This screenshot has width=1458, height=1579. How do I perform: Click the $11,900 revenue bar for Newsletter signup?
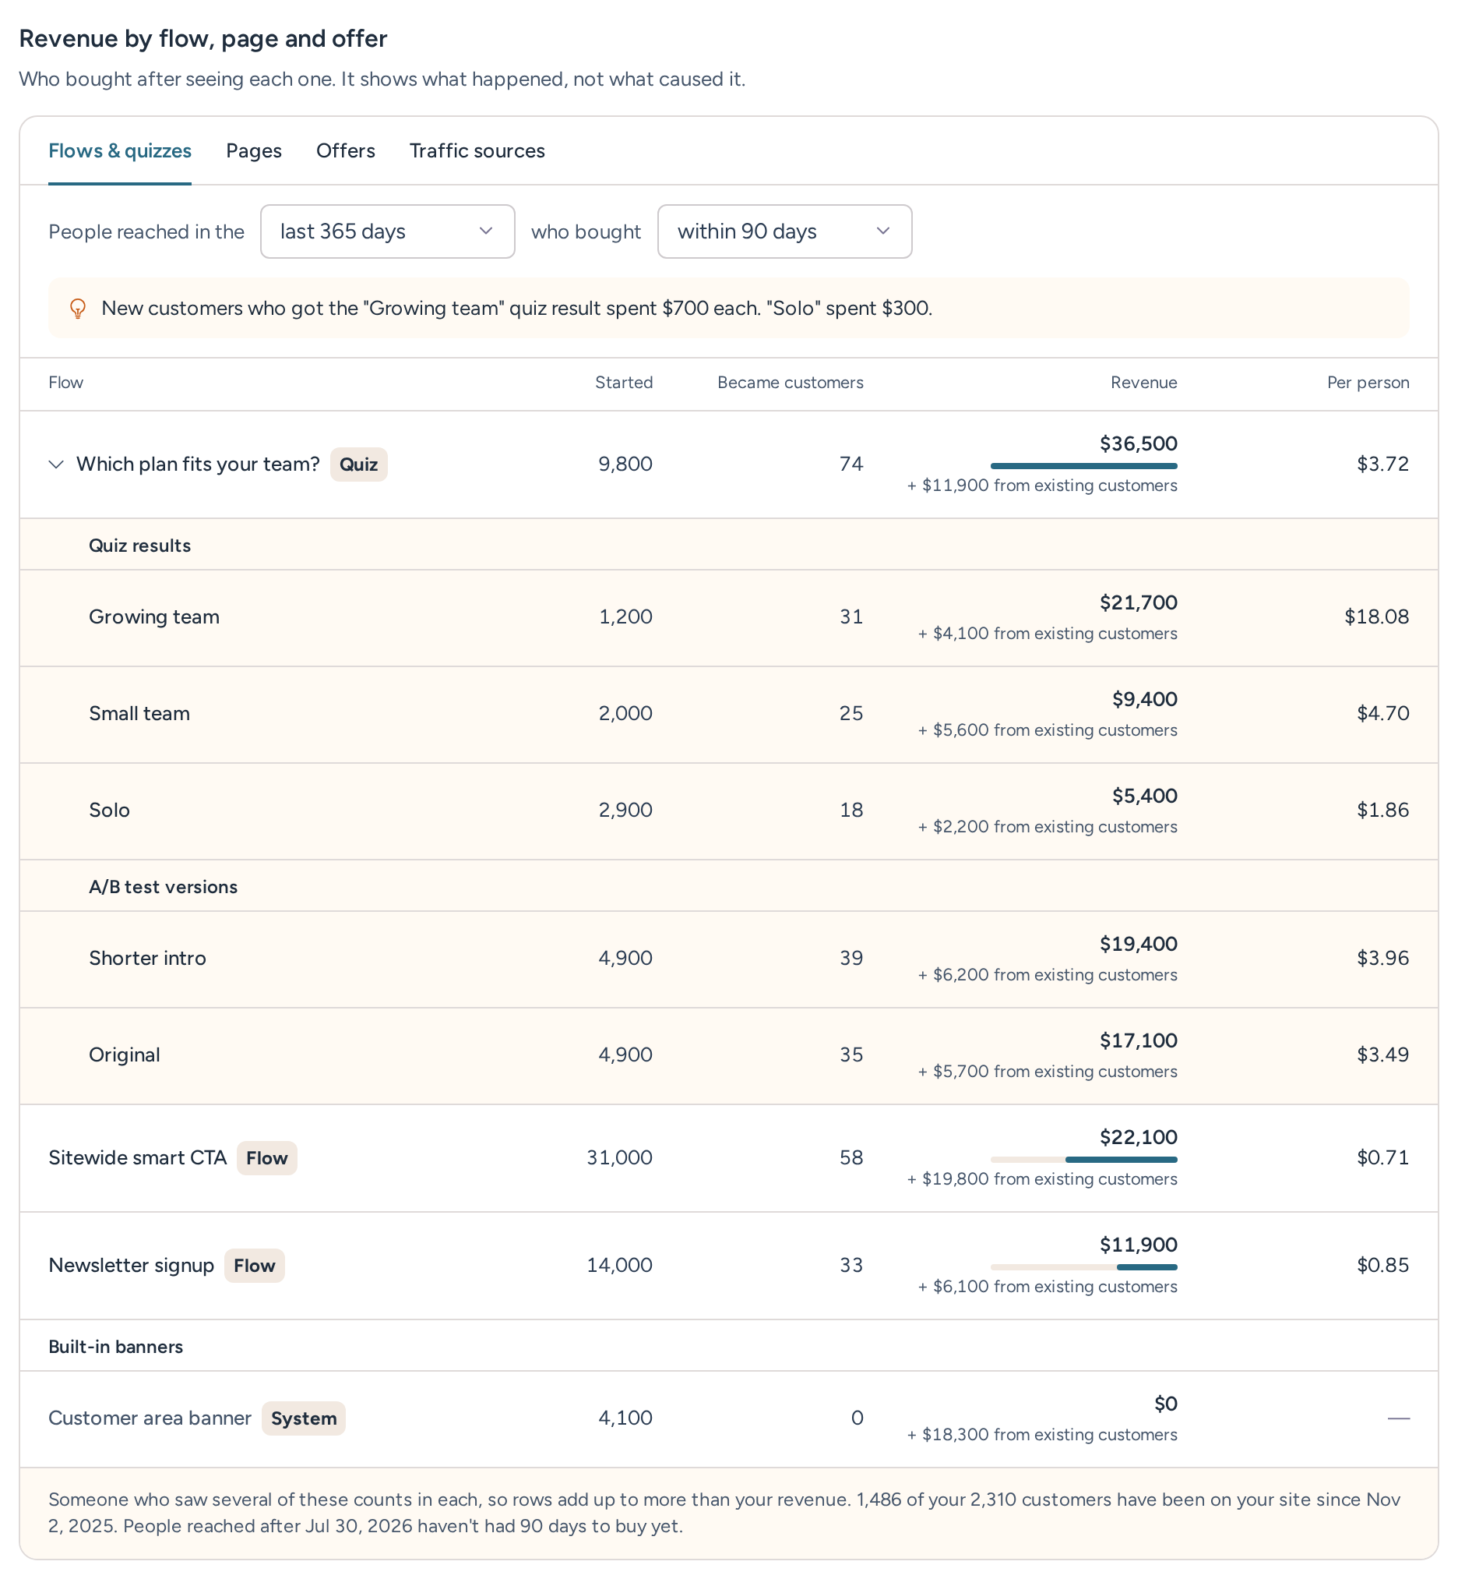[x=1083, y=1267]
